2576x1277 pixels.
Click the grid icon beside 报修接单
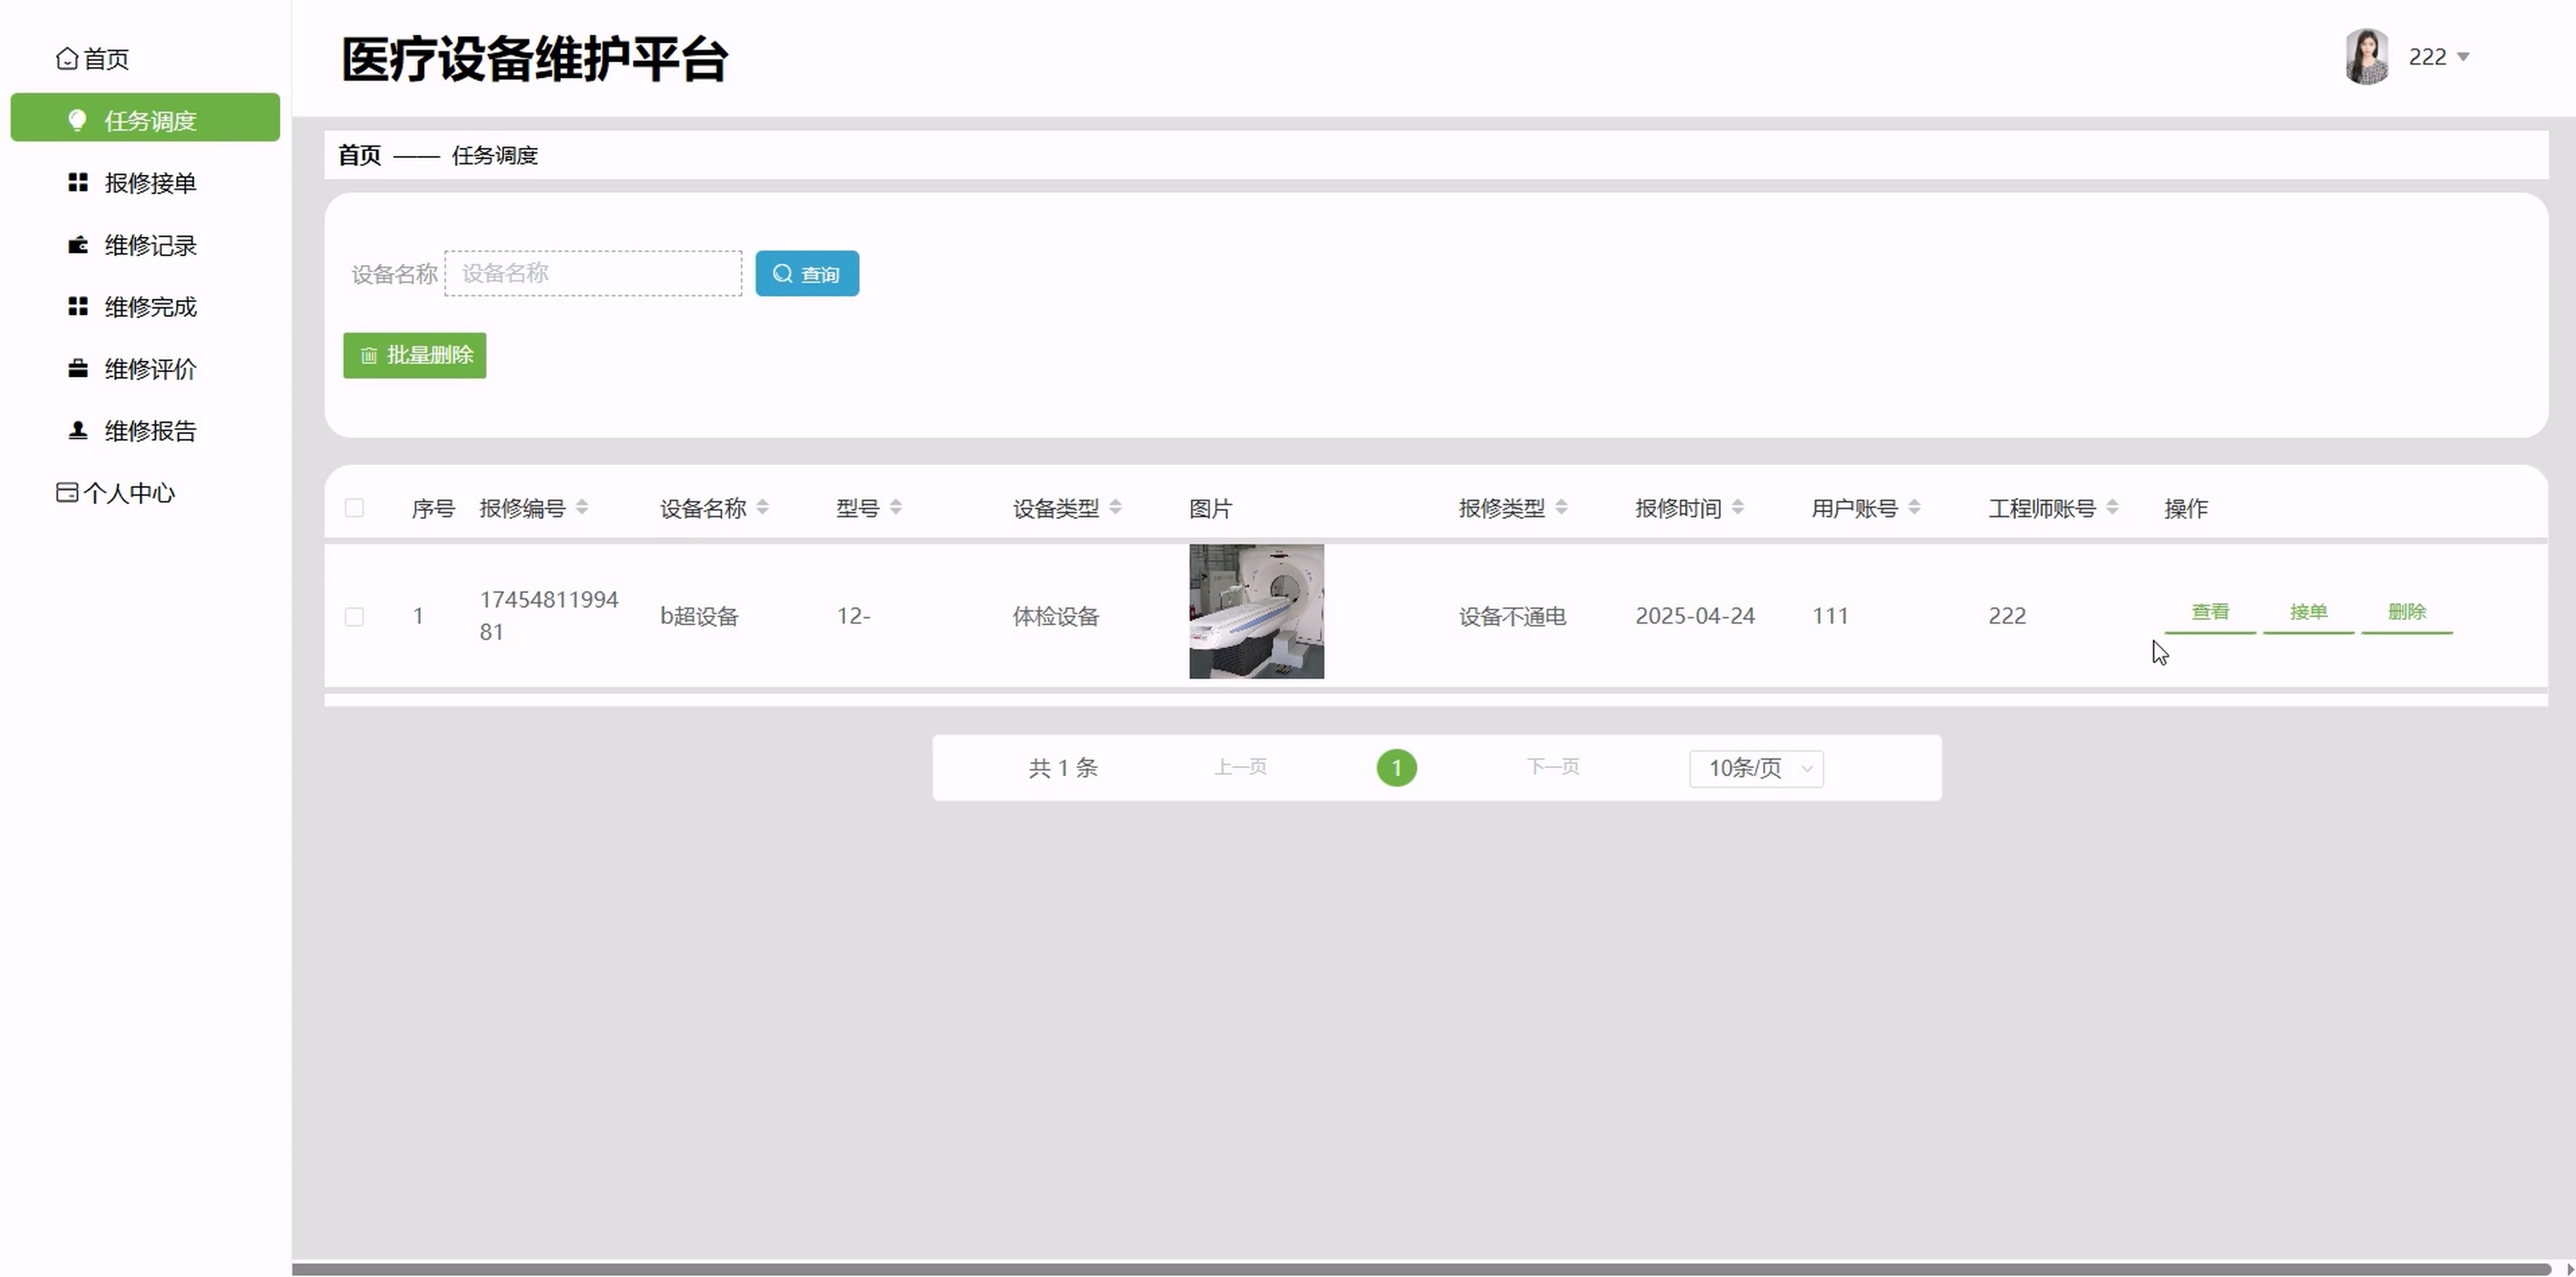(x=78, y=183)
